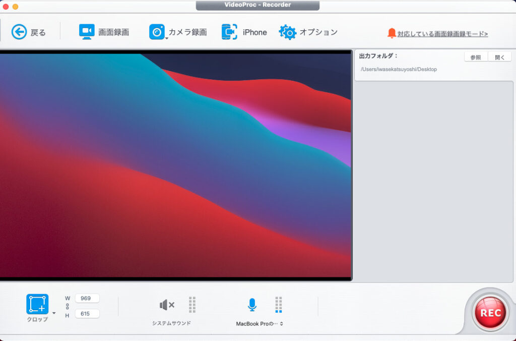Select the 画面録画 screen recording mode

104,32
